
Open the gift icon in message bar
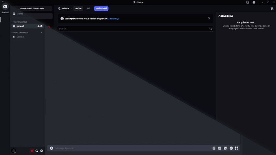pyautogui.click(x=214, y=148)
